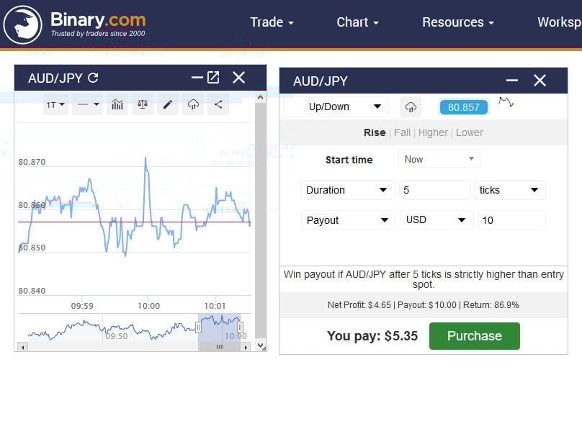Open the Payout type dropdown
The image size is (582, 421).
348,220
